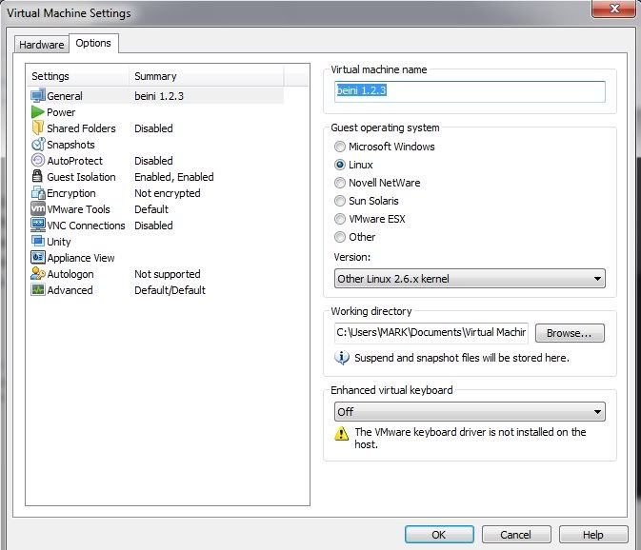Click the AutoProtect circular icon
Image resolution: width=641 pixels, height=550 pixels.
(x=37, y=160)
